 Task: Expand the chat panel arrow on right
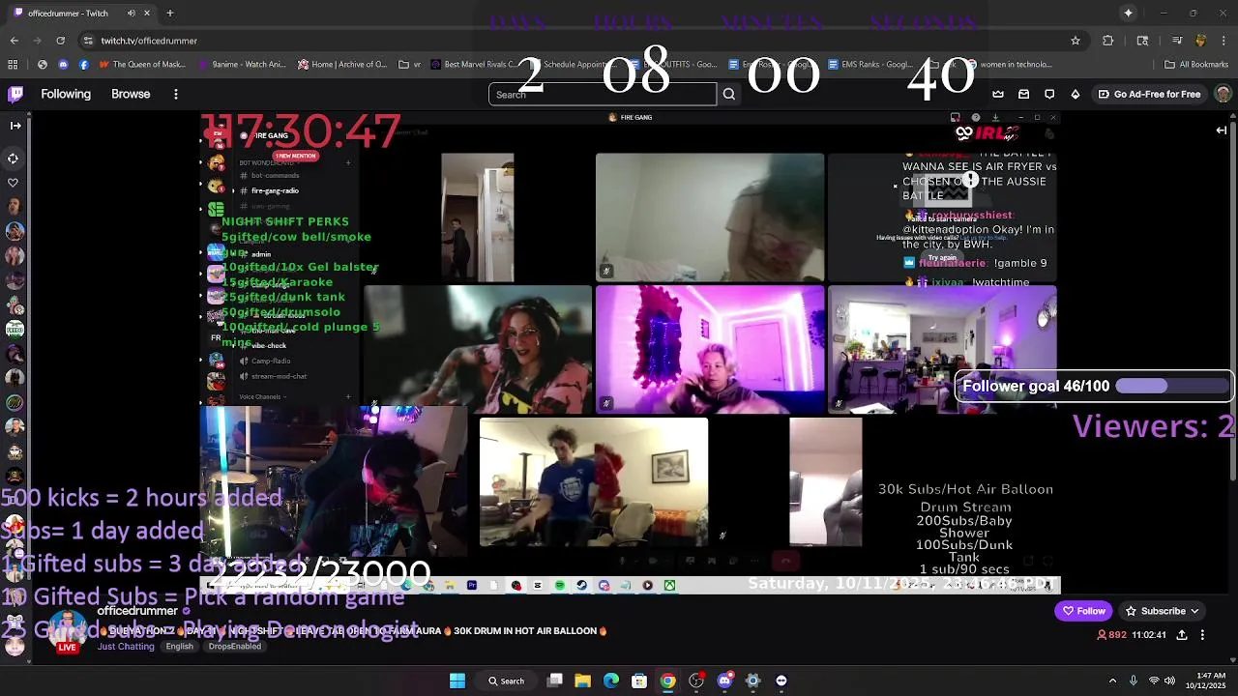[1222, 130]
